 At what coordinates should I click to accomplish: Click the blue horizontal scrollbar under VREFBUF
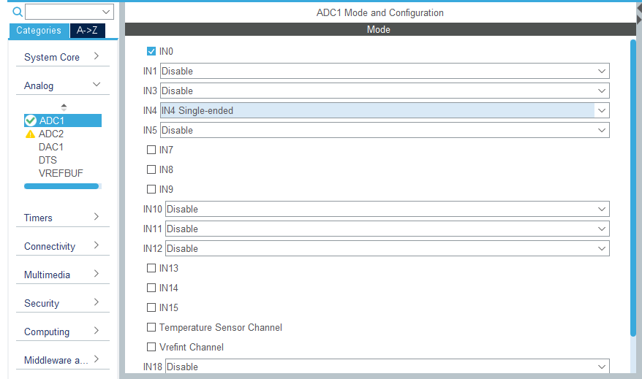pos(61,186)
